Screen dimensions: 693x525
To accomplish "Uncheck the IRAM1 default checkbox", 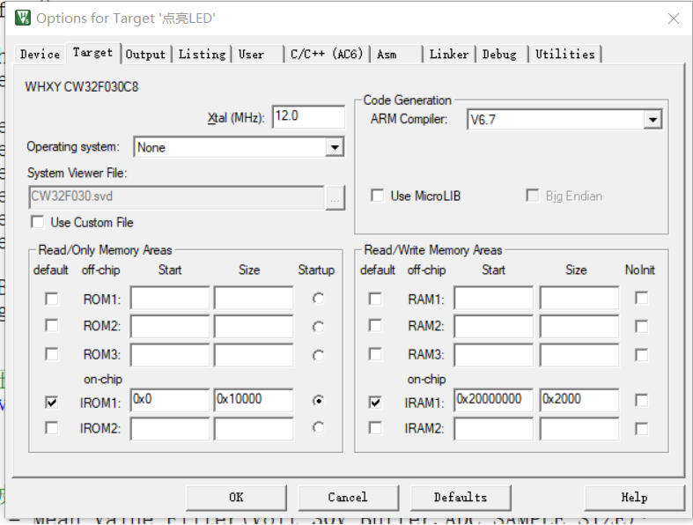I will (x=375, y=402).
